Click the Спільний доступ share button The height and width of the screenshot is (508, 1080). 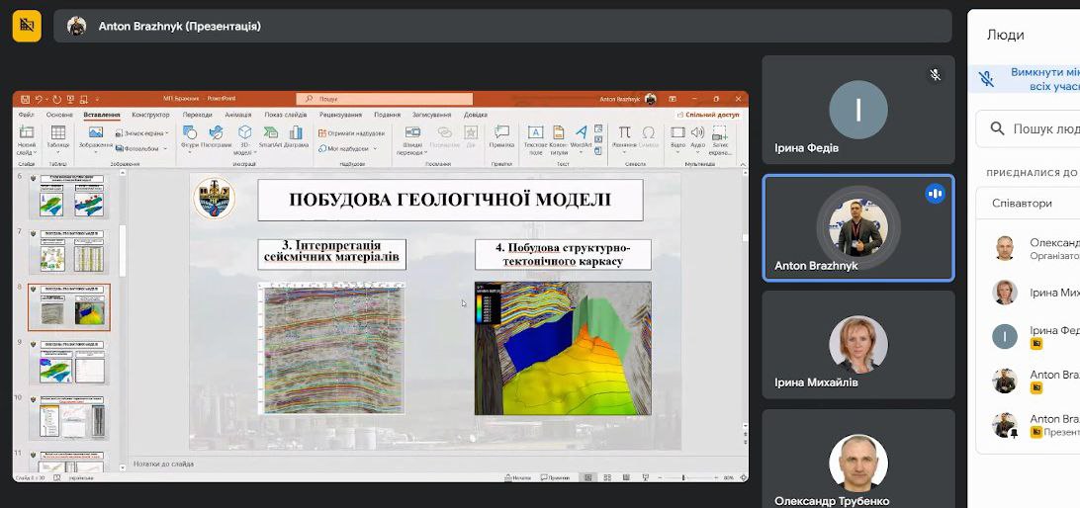[x=706, y=115]
